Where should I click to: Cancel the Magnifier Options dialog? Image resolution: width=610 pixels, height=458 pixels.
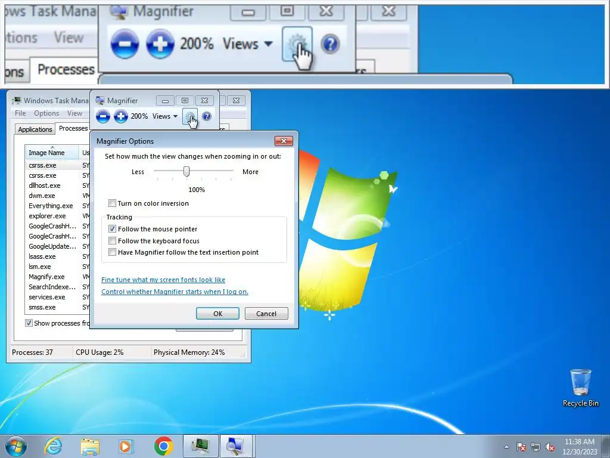pyautogui.click(x=266, y=314)
